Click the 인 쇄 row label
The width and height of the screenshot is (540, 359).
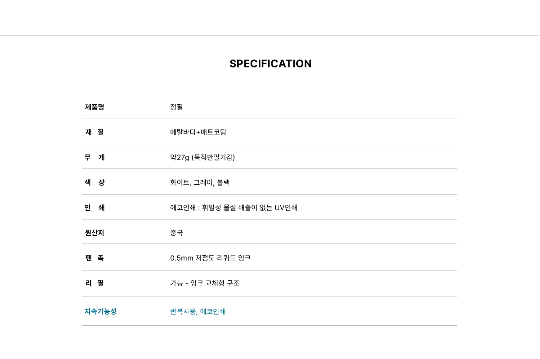(x=94, y=208)
